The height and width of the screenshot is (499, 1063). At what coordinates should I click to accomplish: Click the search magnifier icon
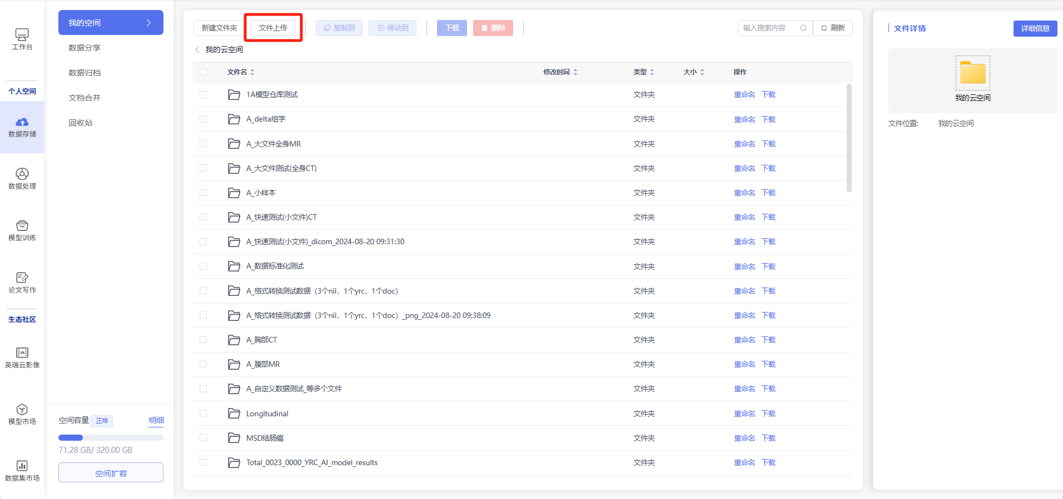pyautogui.click(x=803, y=28)
